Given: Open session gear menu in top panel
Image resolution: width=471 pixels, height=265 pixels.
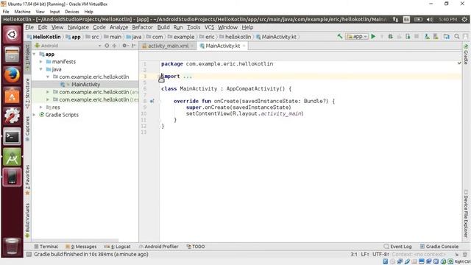Looking at the screenshot, I should [x=464, y=20].
